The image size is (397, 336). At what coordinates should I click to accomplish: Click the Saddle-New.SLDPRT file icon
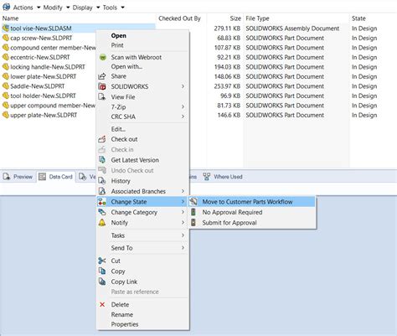(6, 86)
